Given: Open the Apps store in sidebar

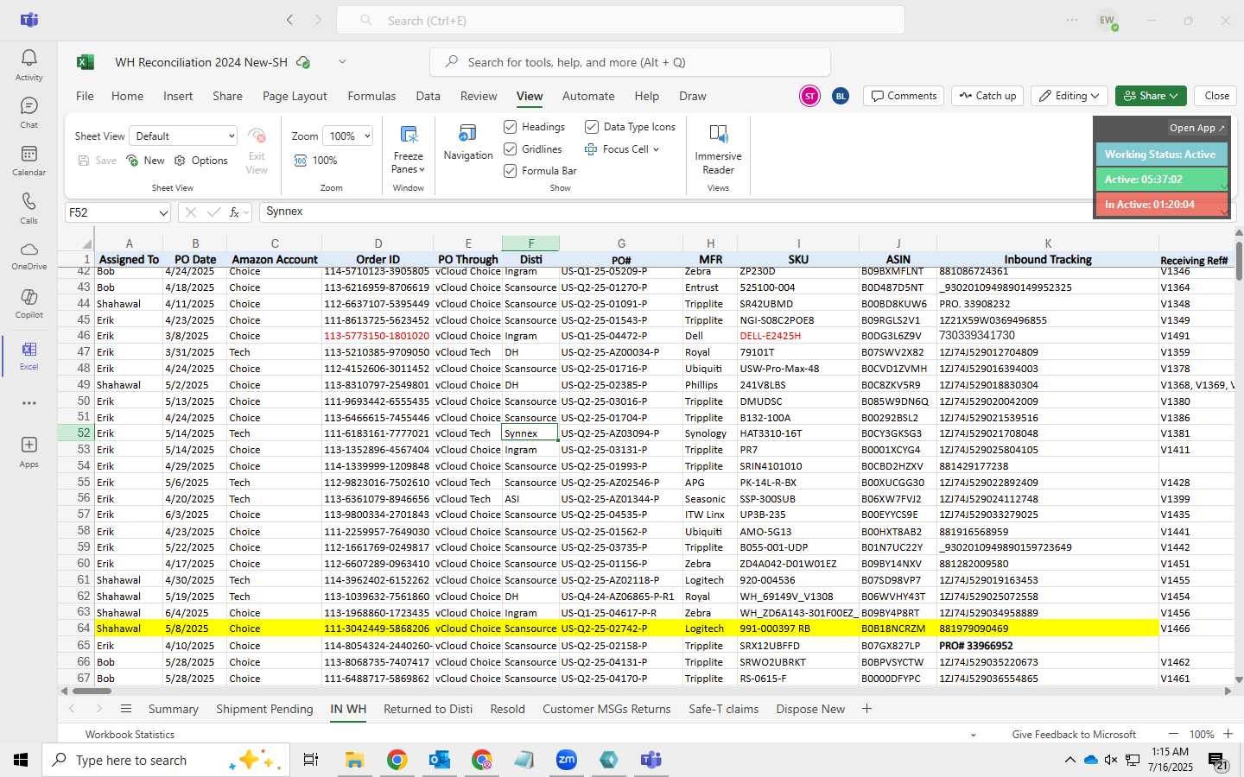Looking at the screenshot, I should [x=29, y=452].
